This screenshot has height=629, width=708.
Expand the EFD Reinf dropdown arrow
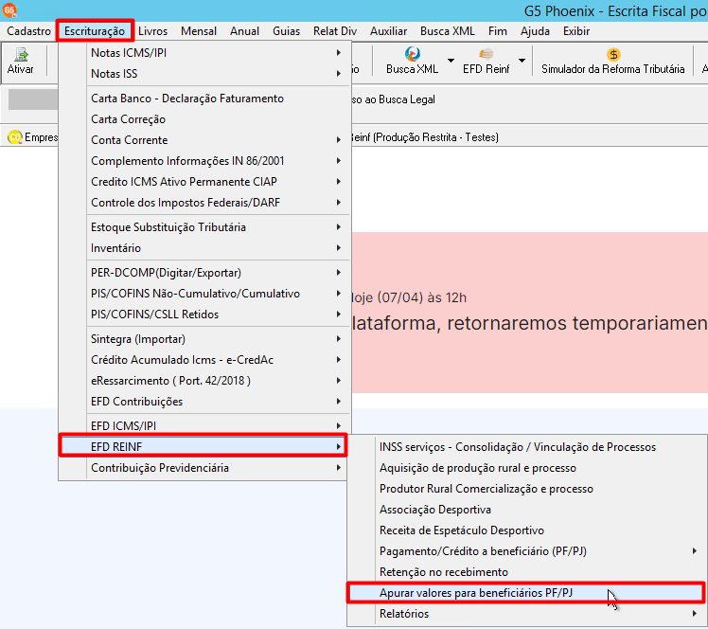pos(522,61)
